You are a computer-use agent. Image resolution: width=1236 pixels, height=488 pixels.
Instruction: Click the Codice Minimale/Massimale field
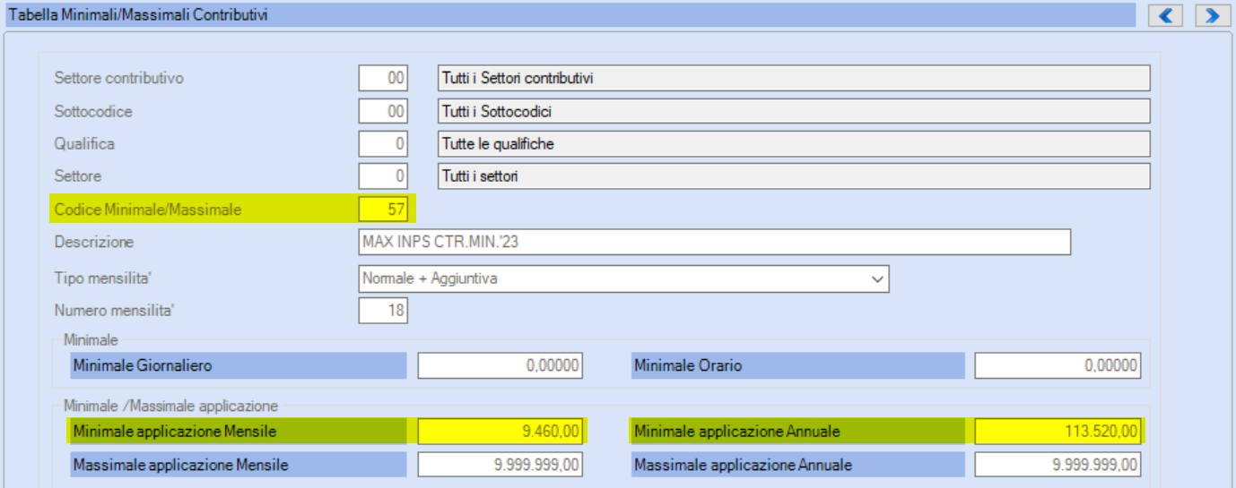point(383,210)
